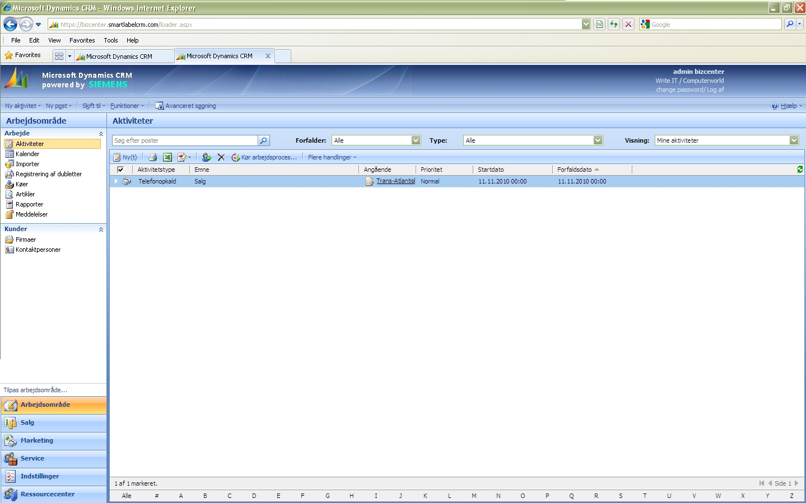Click the print icon in activities toolbar
Screen dimensions: 806x503
(x=152, y=157)
